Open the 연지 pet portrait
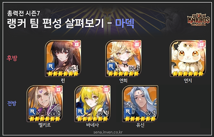Viewport: 214px width, 137px height. pyautogui.click(x=188, y=58)
